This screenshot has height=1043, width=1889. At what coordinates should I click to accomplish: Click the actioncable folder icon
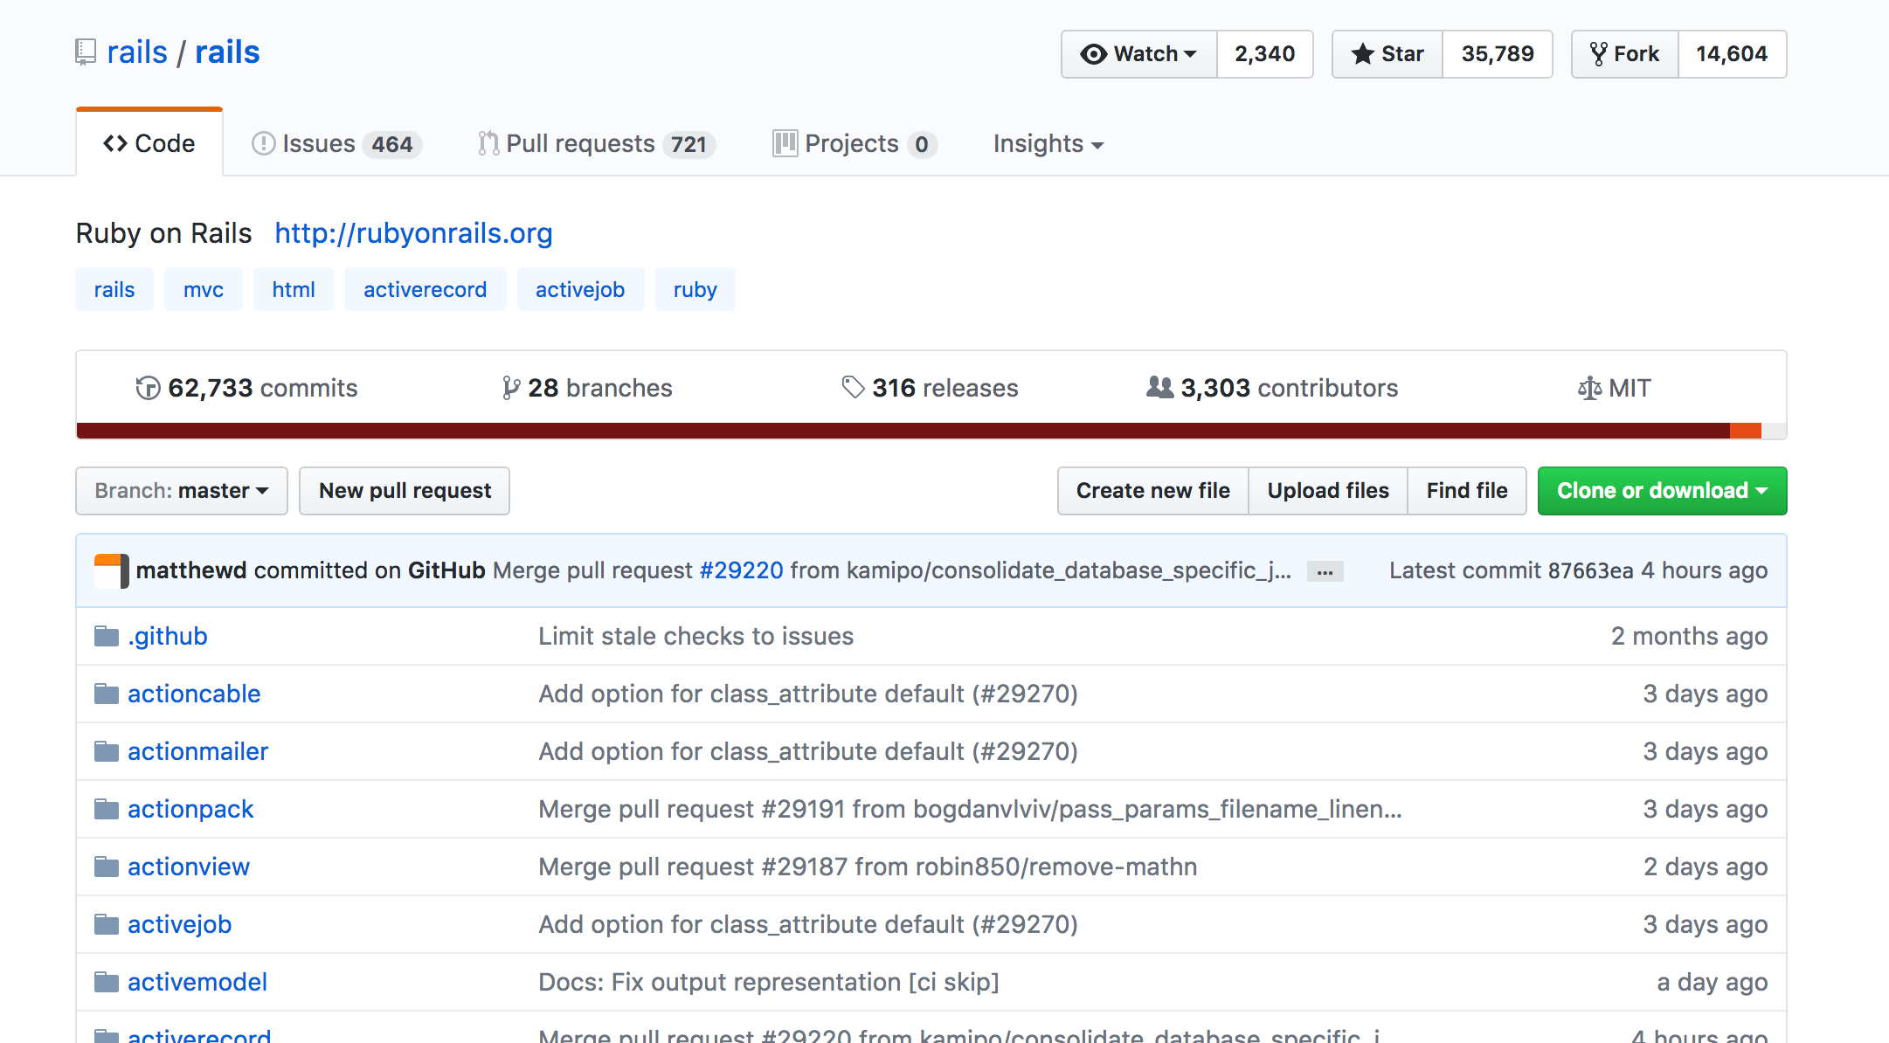107,694
